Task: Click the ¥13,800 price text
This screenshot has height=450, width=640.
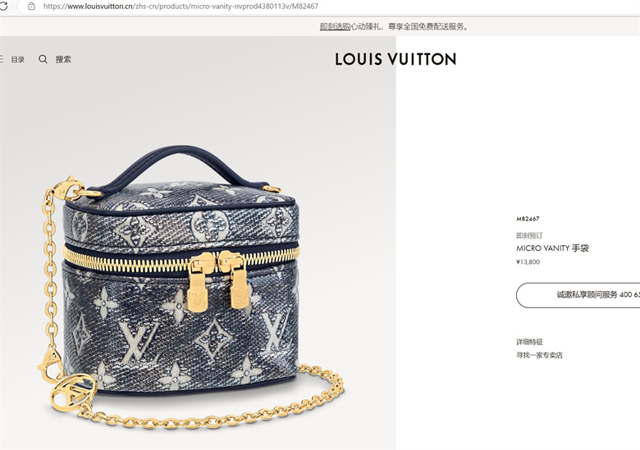Action: coord(528,262)
